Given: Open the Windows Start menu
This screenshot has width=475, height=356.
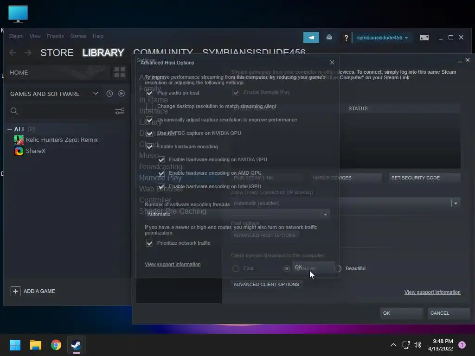Looking at the screenshot, I should [x=15, y=345].
